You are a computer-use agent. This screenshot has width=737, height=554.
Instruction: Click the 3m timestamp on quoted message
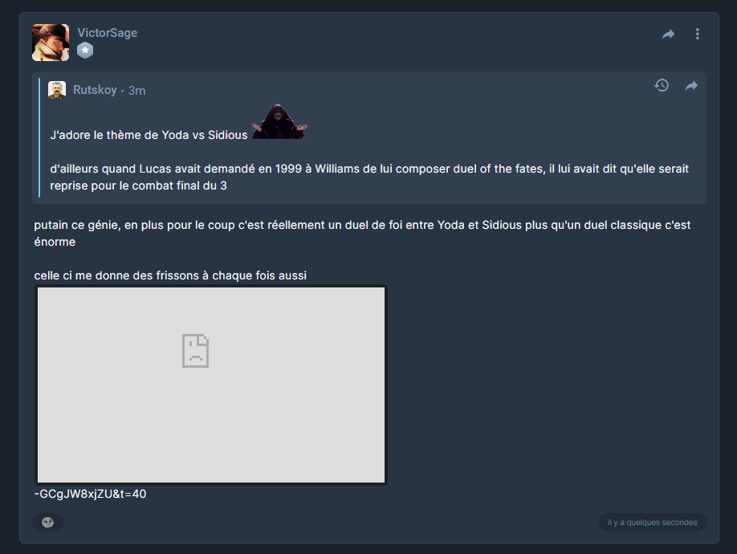tap(136, 90)
